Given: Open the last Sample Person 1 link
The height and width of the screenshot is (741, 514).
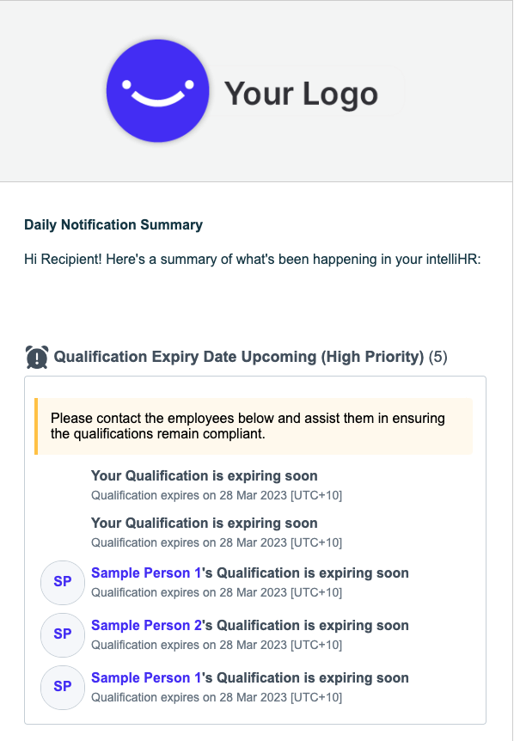Looking at the screenshot, I should point(146,677).
